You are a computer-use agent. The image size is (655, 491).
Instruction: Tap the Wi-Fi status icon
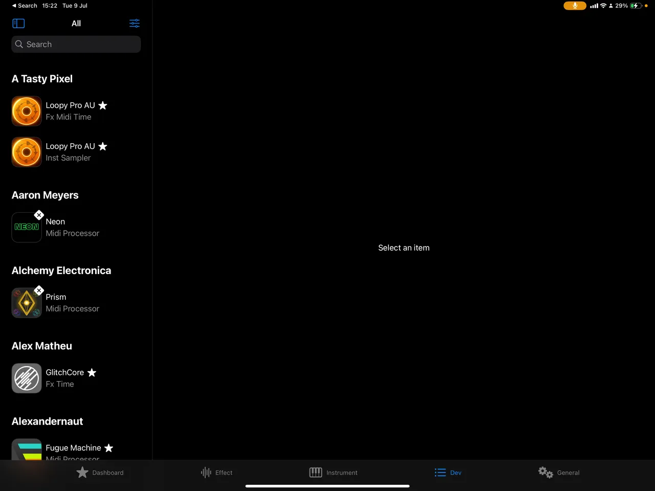click(603, 6)
